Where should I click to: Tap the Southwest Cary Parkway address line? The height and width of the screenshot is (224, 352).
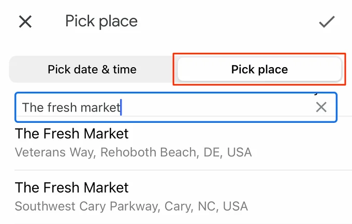[x=131, y=206]
